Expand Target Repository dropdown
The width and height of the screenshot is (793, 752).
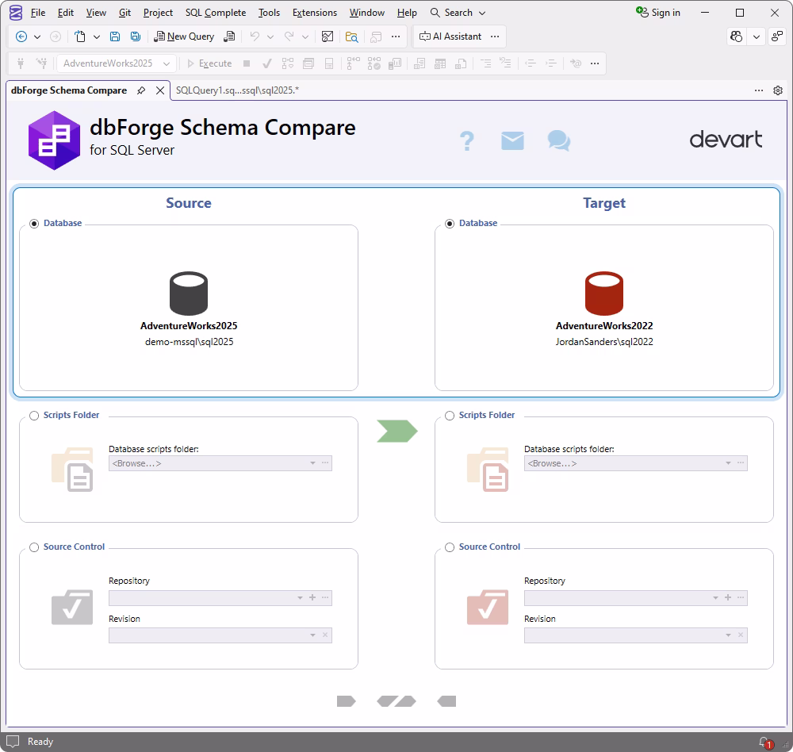click(x=715, y=598)
